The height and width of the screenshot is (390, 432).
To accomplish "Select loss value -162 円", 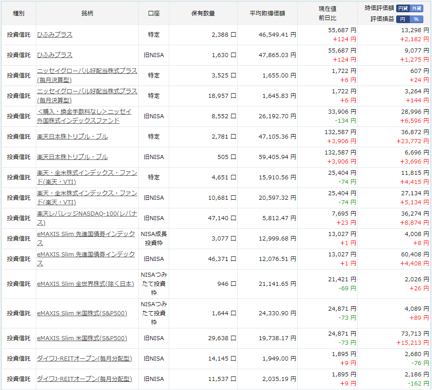I will pyautogui.click(x=418, y=384).
